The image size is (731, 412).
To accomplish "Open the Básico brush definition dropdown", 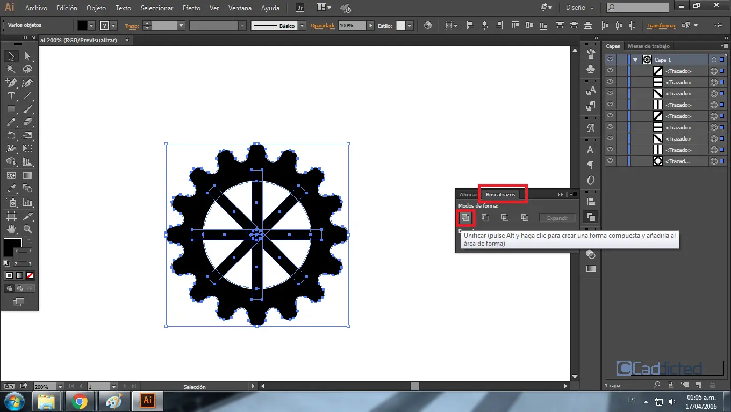I will pos(302,25).
